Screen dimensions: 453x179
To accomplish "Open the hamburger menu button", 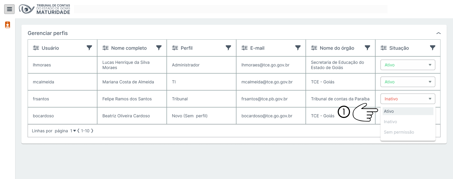I will pyautogui.click(x=9, y=9).
